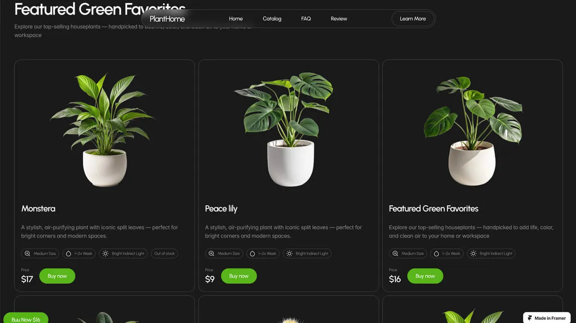This screenshot has height=323, width=576.
Task: Open the FAQ navigation link
Action: pos(306,19)
